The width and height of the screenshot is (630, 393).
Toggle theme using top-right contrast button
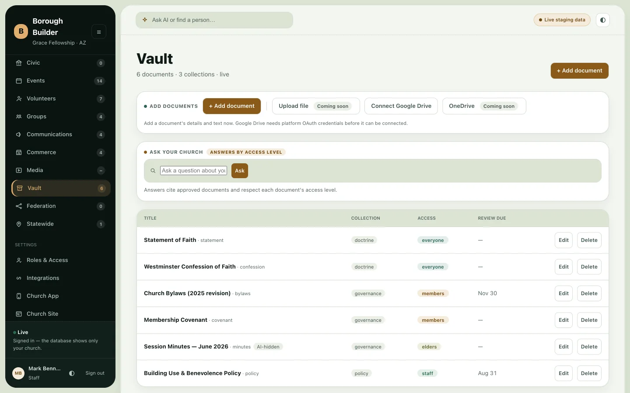pyautogui.click(x=603, y=20)
